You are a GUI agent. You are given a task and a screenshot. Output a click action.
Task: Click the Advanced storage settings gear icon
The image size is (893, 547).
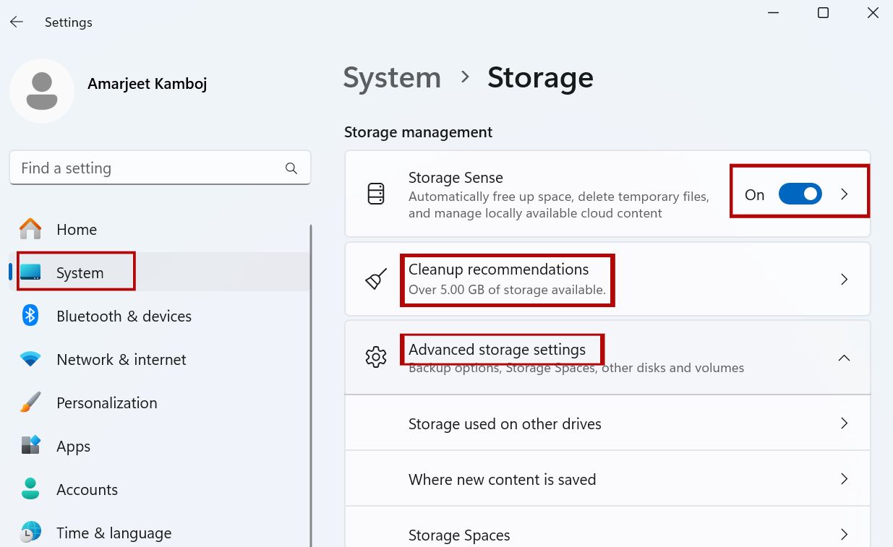pyautogui.click(x=376, y=356)
